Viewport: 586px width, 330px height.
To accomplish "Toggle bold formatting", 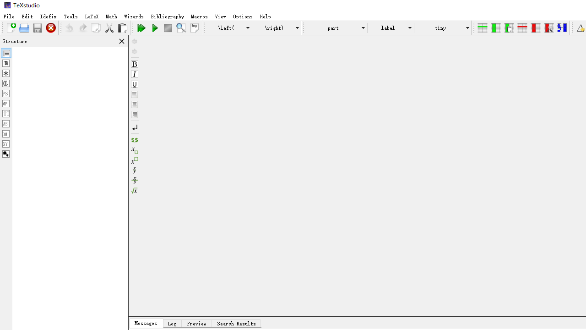I will 134,64.
